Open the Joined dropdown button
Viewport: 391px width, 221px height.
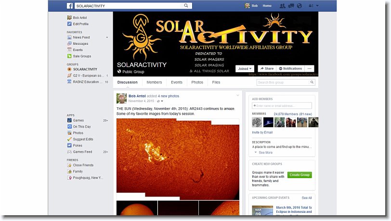point(245,68)
